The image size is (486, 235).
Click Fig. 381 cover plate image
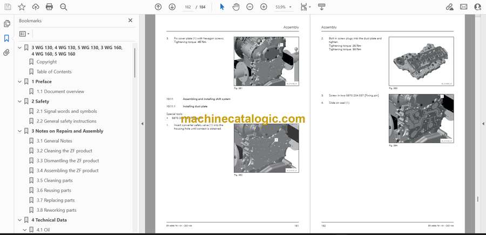click(266, 62)
